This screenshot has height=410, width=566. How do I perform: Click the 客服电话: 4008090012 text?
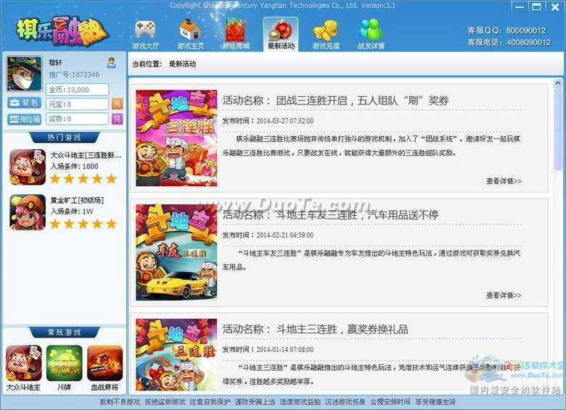coord(509,42)
